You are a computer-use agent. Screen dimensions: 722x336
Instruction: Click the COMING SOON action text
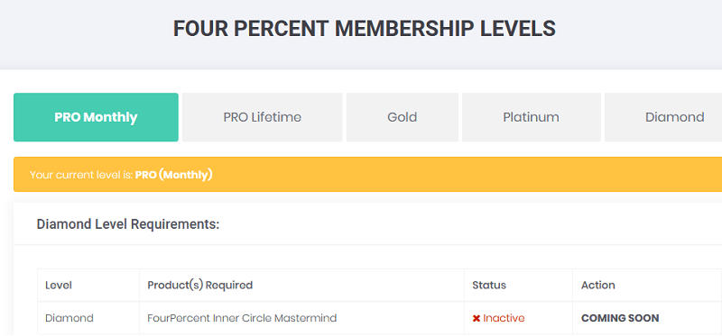620,318
